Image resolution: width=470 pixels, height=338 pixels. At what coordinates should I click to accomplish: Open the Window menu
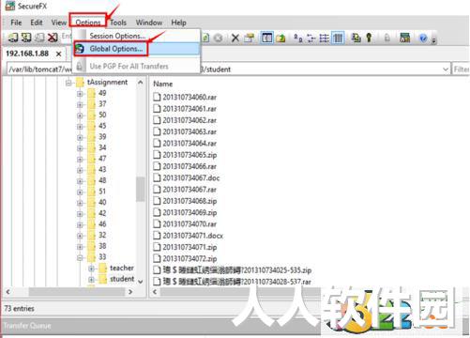149,23
